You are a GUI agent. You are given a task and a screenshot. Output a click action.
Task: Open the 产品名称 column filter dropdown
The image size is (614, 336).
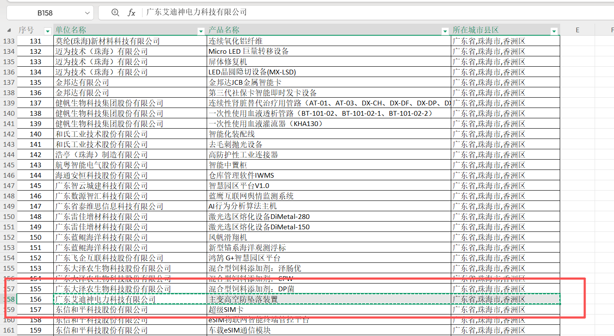(x=444, y=31)
